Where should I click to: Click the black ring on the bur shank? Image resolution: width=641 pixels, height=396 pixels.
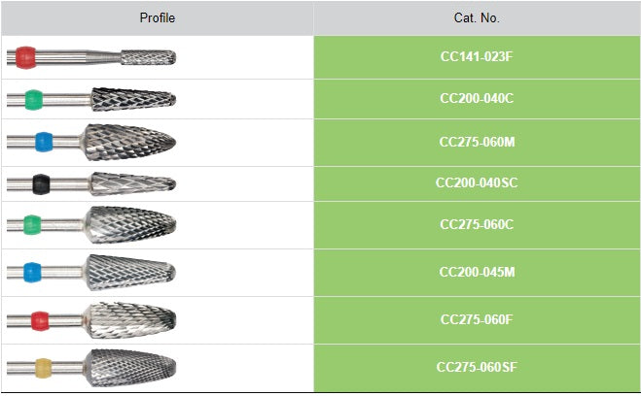click(x=40, y=182)
